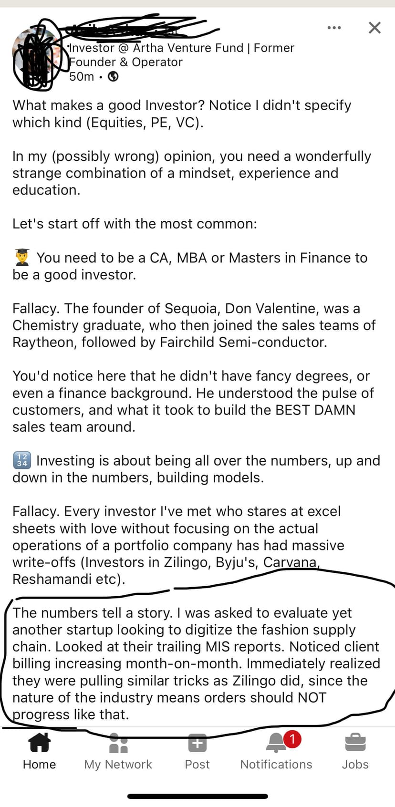This screenshot has width=395, height=807.
Task: Click the globe public-visibility icon
Action: point(113,76)
